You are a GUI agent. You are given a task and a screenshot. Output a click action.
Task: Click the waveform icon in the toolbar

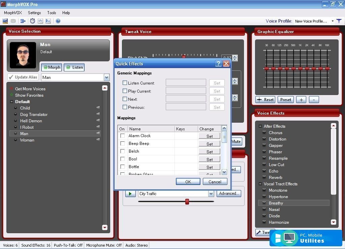pos(40,21)
